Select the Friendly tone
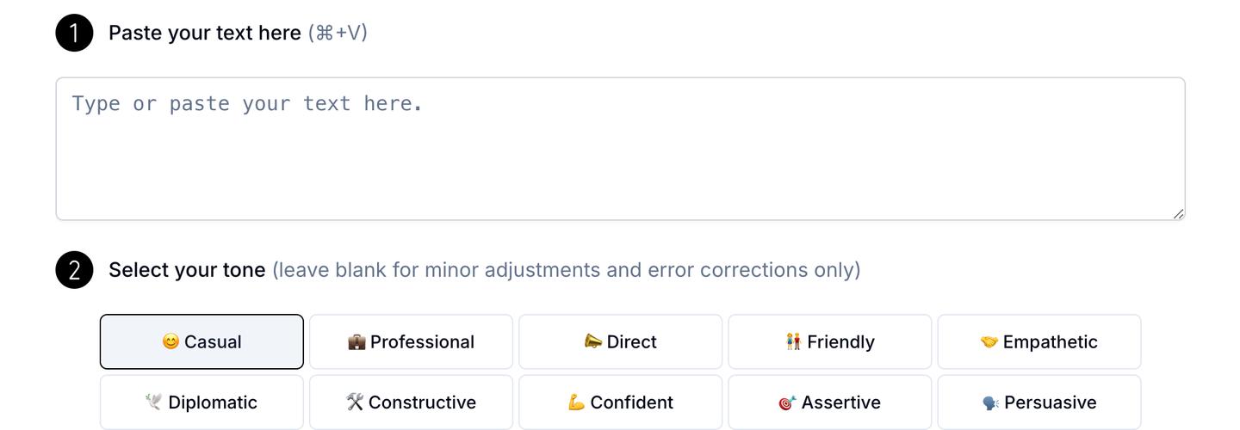The height and width of the screenshot is (430, 1240). point(829,341)
